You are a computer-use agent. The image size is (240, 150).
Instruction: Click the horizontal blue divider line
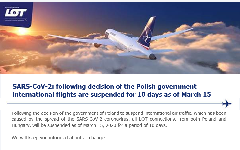point(115,104)
